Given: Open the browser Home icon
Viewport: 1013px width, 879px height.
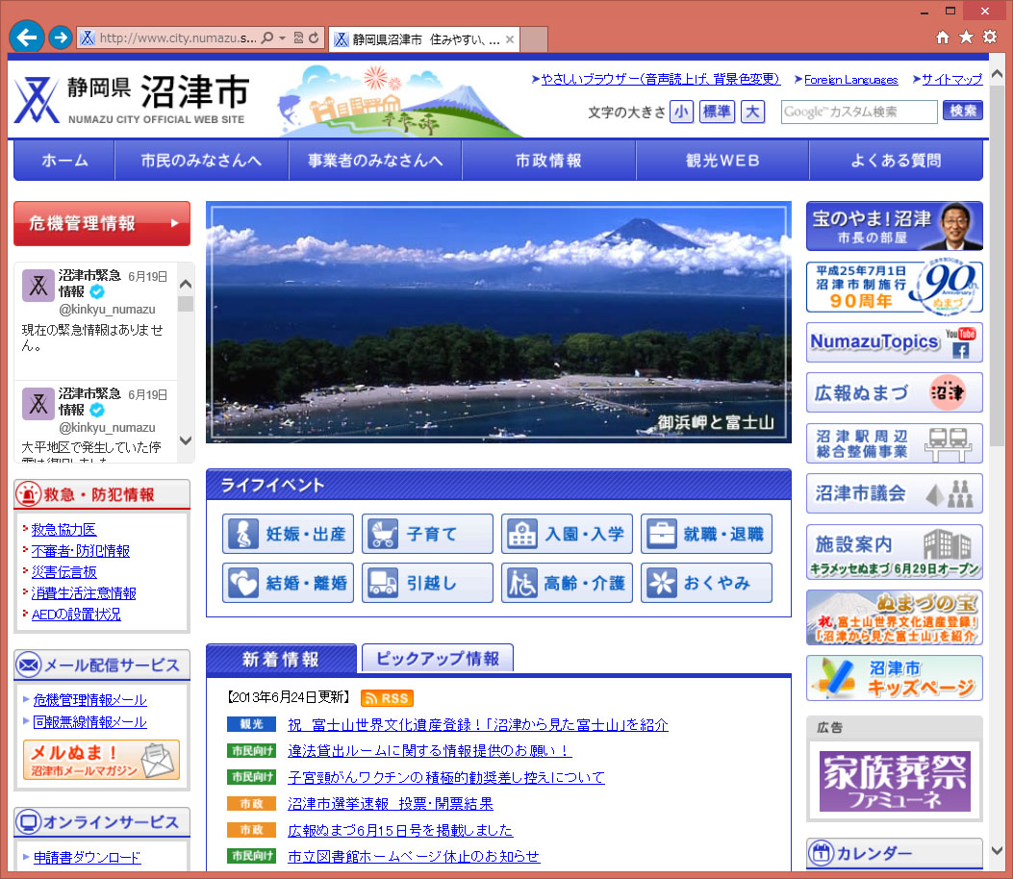Looking at the screenshot, I should click(943, 38).
